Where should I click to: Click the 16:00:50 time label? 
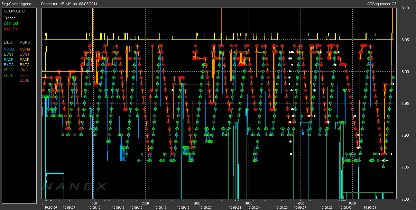[345, 208]
